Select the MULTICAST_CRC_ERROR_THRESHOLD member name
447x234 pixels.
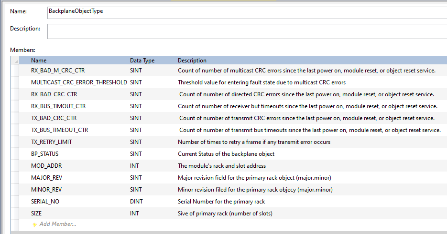pyautogui.click(x=79, y=82)
